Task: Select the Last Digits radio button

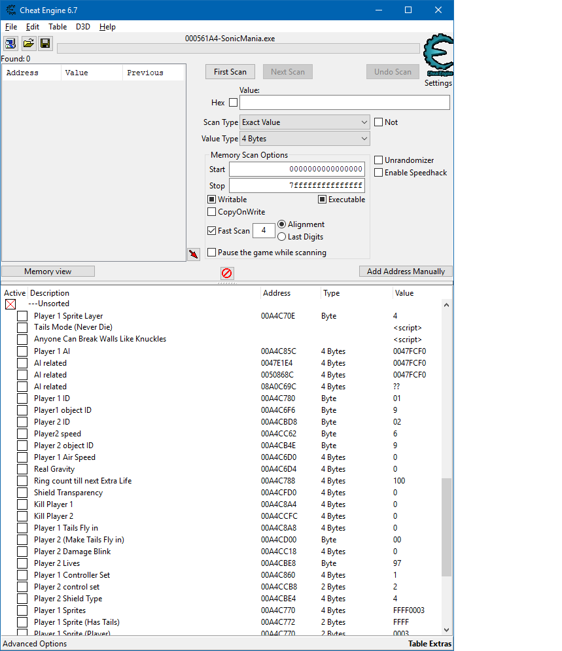Action: pos(282,237)
